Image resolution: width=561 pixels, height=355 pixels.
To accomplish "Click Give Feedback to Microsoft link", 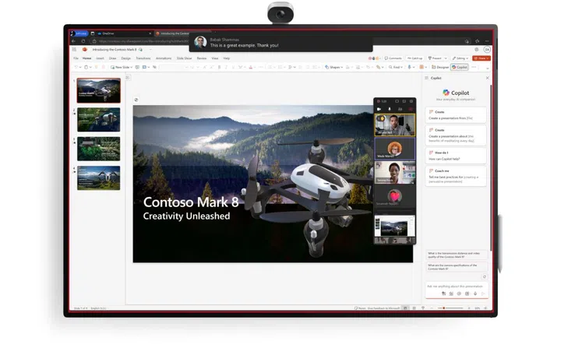I will (x=383, y=308).
